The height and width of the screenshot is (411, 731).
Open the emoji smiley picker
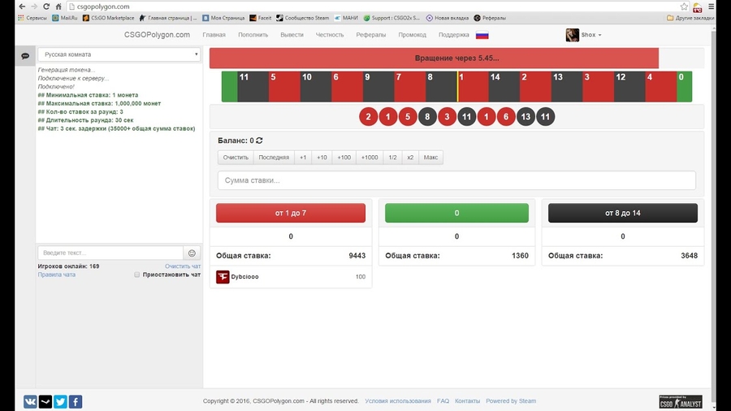[x=192, y=253]
